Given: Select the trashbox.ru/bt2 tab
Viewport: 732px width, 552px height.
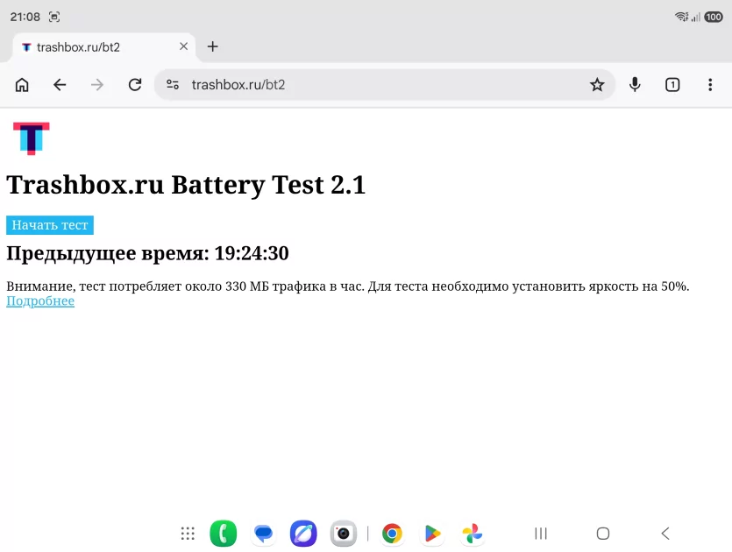Looking at the screenshot, I should (x=103, y=47).
